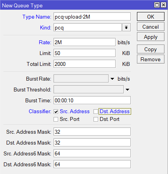The image size is (168, 174).
Task: Click the Dst. Address6 Mask field
Action: point(92,164)
